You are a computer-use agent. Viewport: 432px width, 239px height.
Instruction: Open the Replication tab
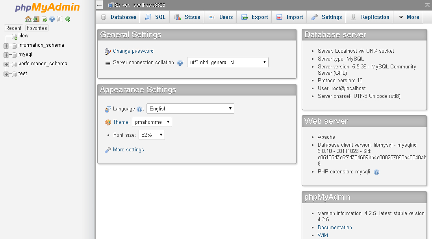tap(370, 17)
